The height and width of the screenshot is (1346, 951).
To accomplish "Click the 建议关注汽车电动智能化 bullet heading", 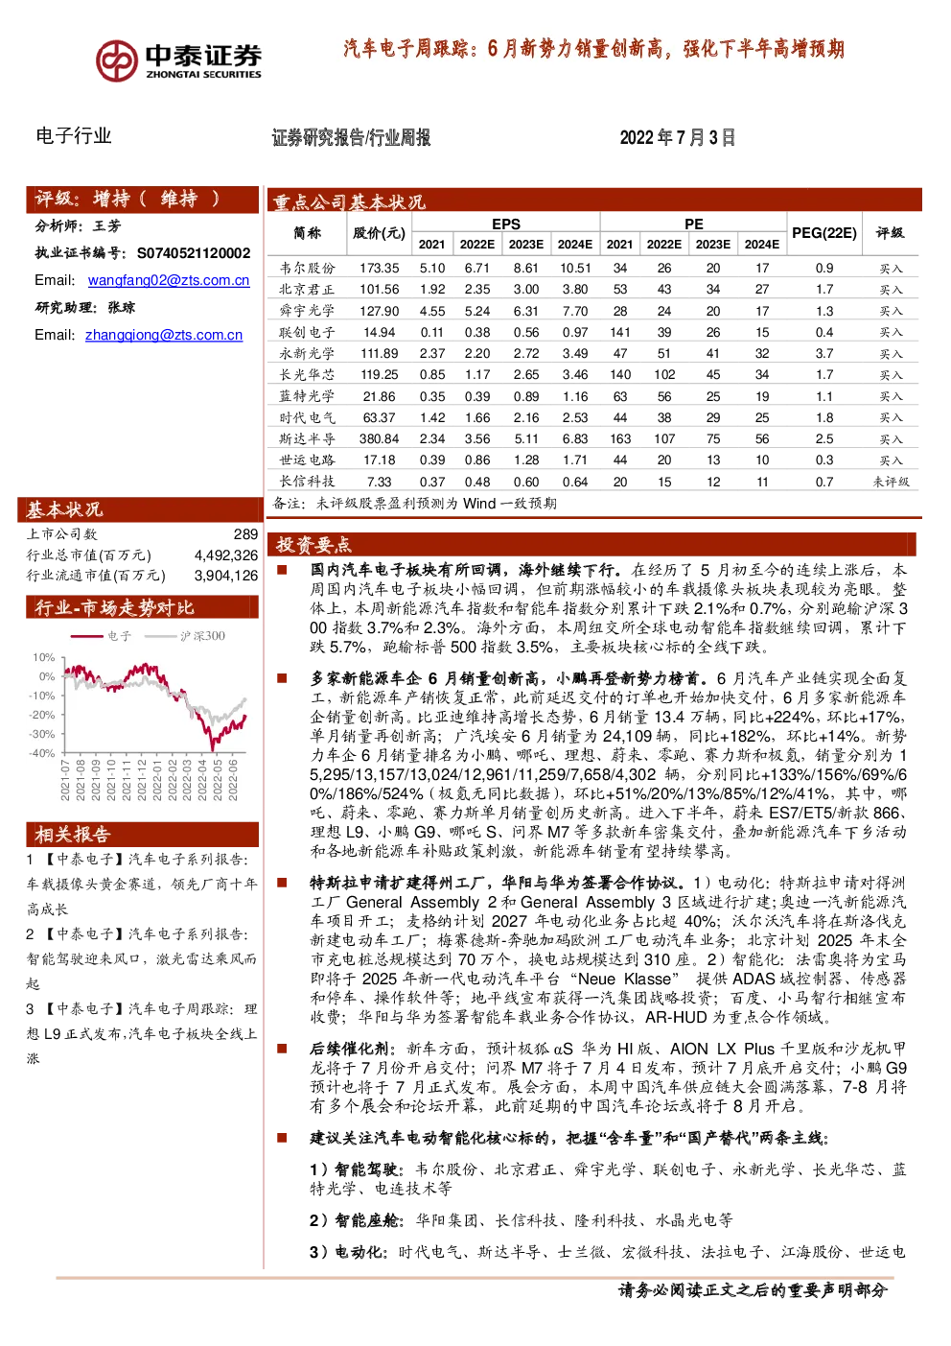I will pos(569,1139).
